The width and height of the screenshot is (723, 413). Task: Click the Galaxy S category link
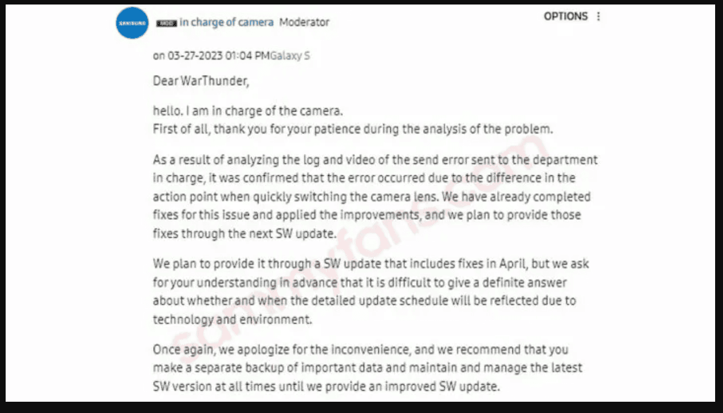[290, 56]
